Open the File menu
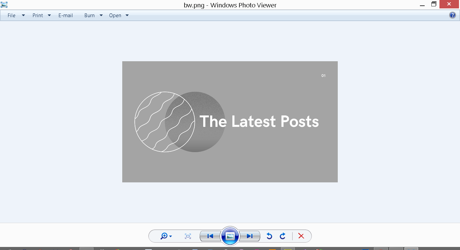The image size is (460, 250). point(16,15)
